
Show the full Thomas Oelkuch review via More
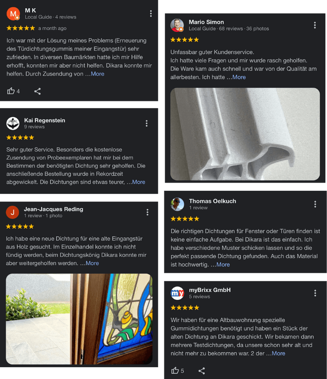click(x=223, y=265)
